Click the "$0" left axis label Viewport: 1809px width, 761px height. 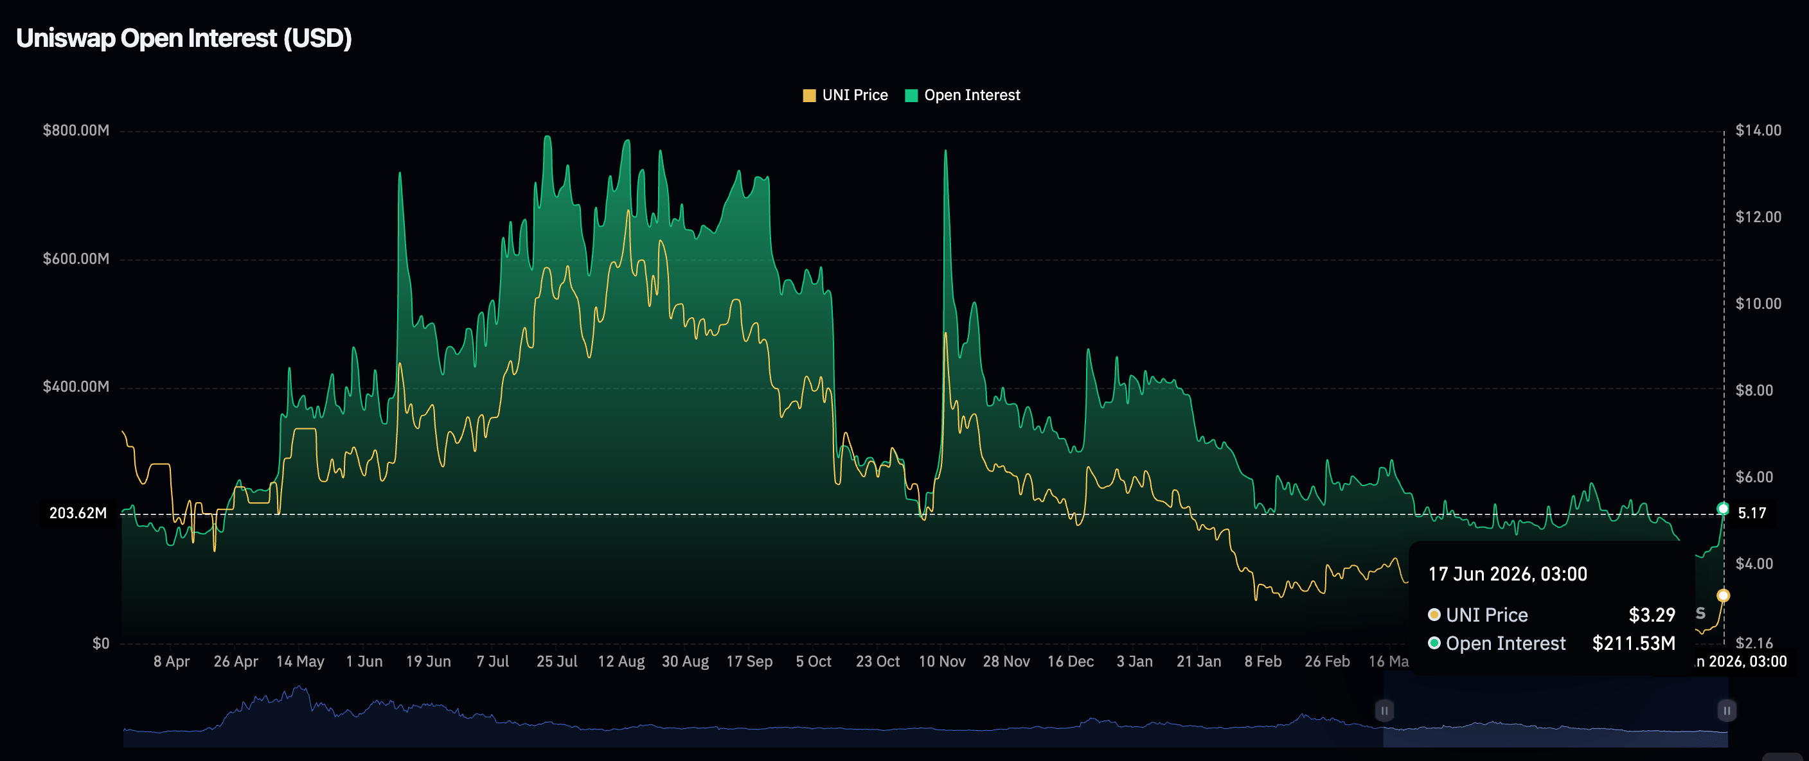coord(101,643)
